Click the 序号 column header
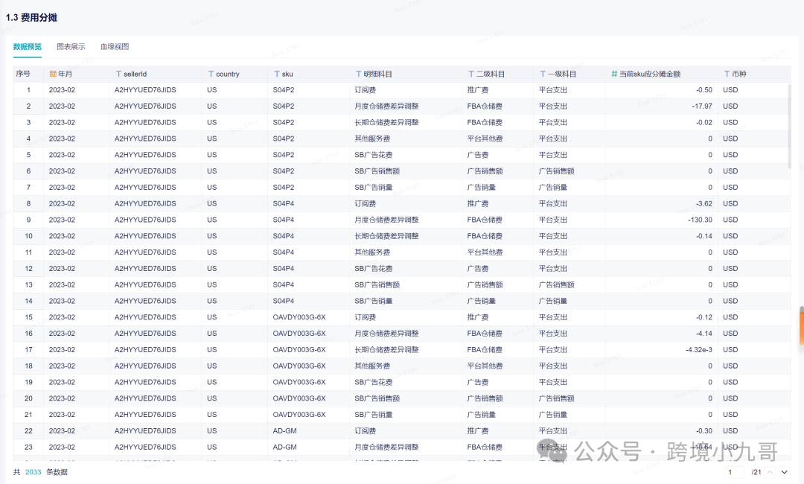804x484 pixels. 23,74
